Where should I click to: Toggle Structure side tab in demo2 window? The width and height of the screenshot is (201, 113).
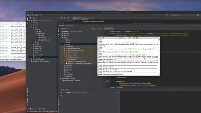[27, 102]
